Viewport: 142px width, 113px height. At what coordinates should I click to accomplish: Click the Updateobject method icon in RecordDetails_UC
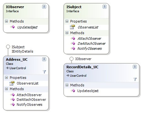(x=73, y=91)
